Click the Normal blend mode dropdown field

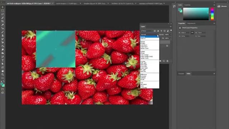[x=149, y=34]
